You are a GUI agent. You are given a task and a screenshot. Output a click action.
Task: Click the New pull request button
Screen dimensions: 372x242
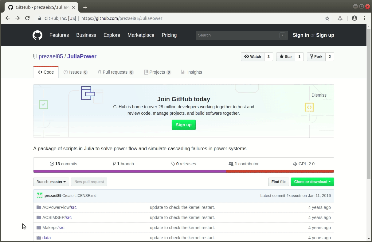click(89, 182)
